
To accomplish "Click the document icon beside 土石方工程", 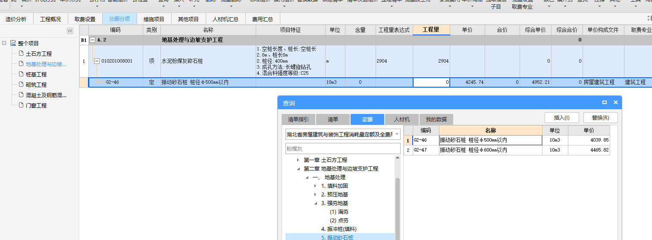I will point(21,54).
